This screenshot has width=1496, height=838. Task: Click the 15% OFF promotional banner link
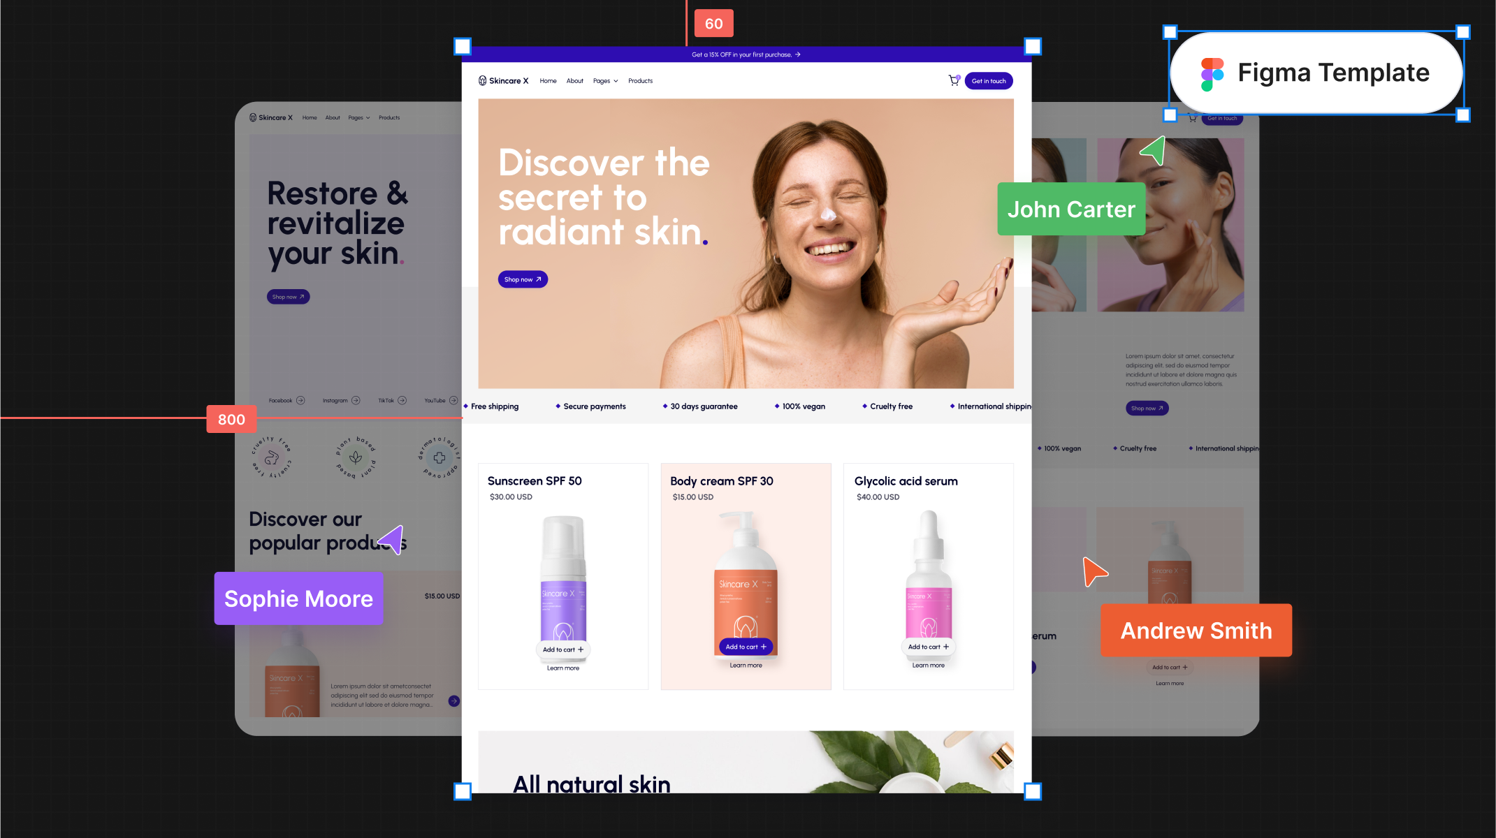pyautogui.click(x=746, y=54)
